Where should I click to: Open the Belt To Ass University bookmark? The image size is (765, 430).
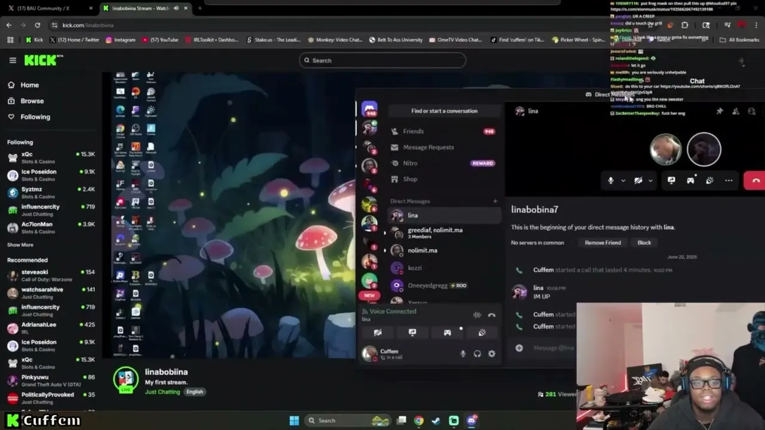click(396, 40)
